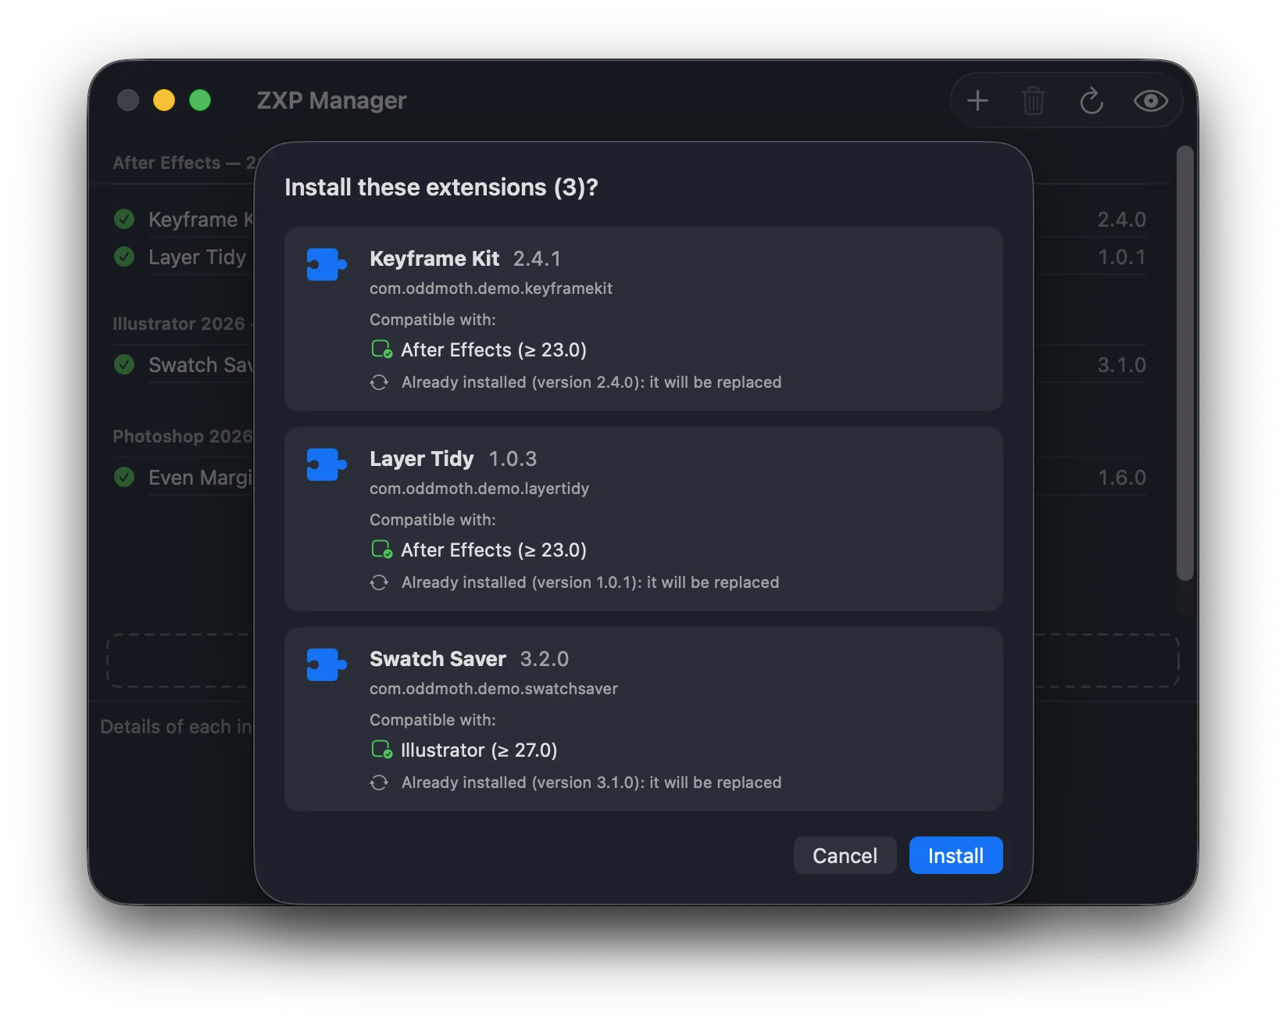
Task: Click the refresh arrow toolbar icon
Action: [1091, 101]
